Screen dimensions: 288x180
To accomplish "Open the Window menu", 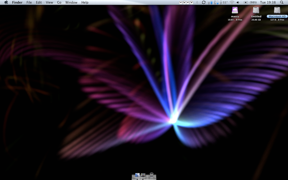I will 71,3.
